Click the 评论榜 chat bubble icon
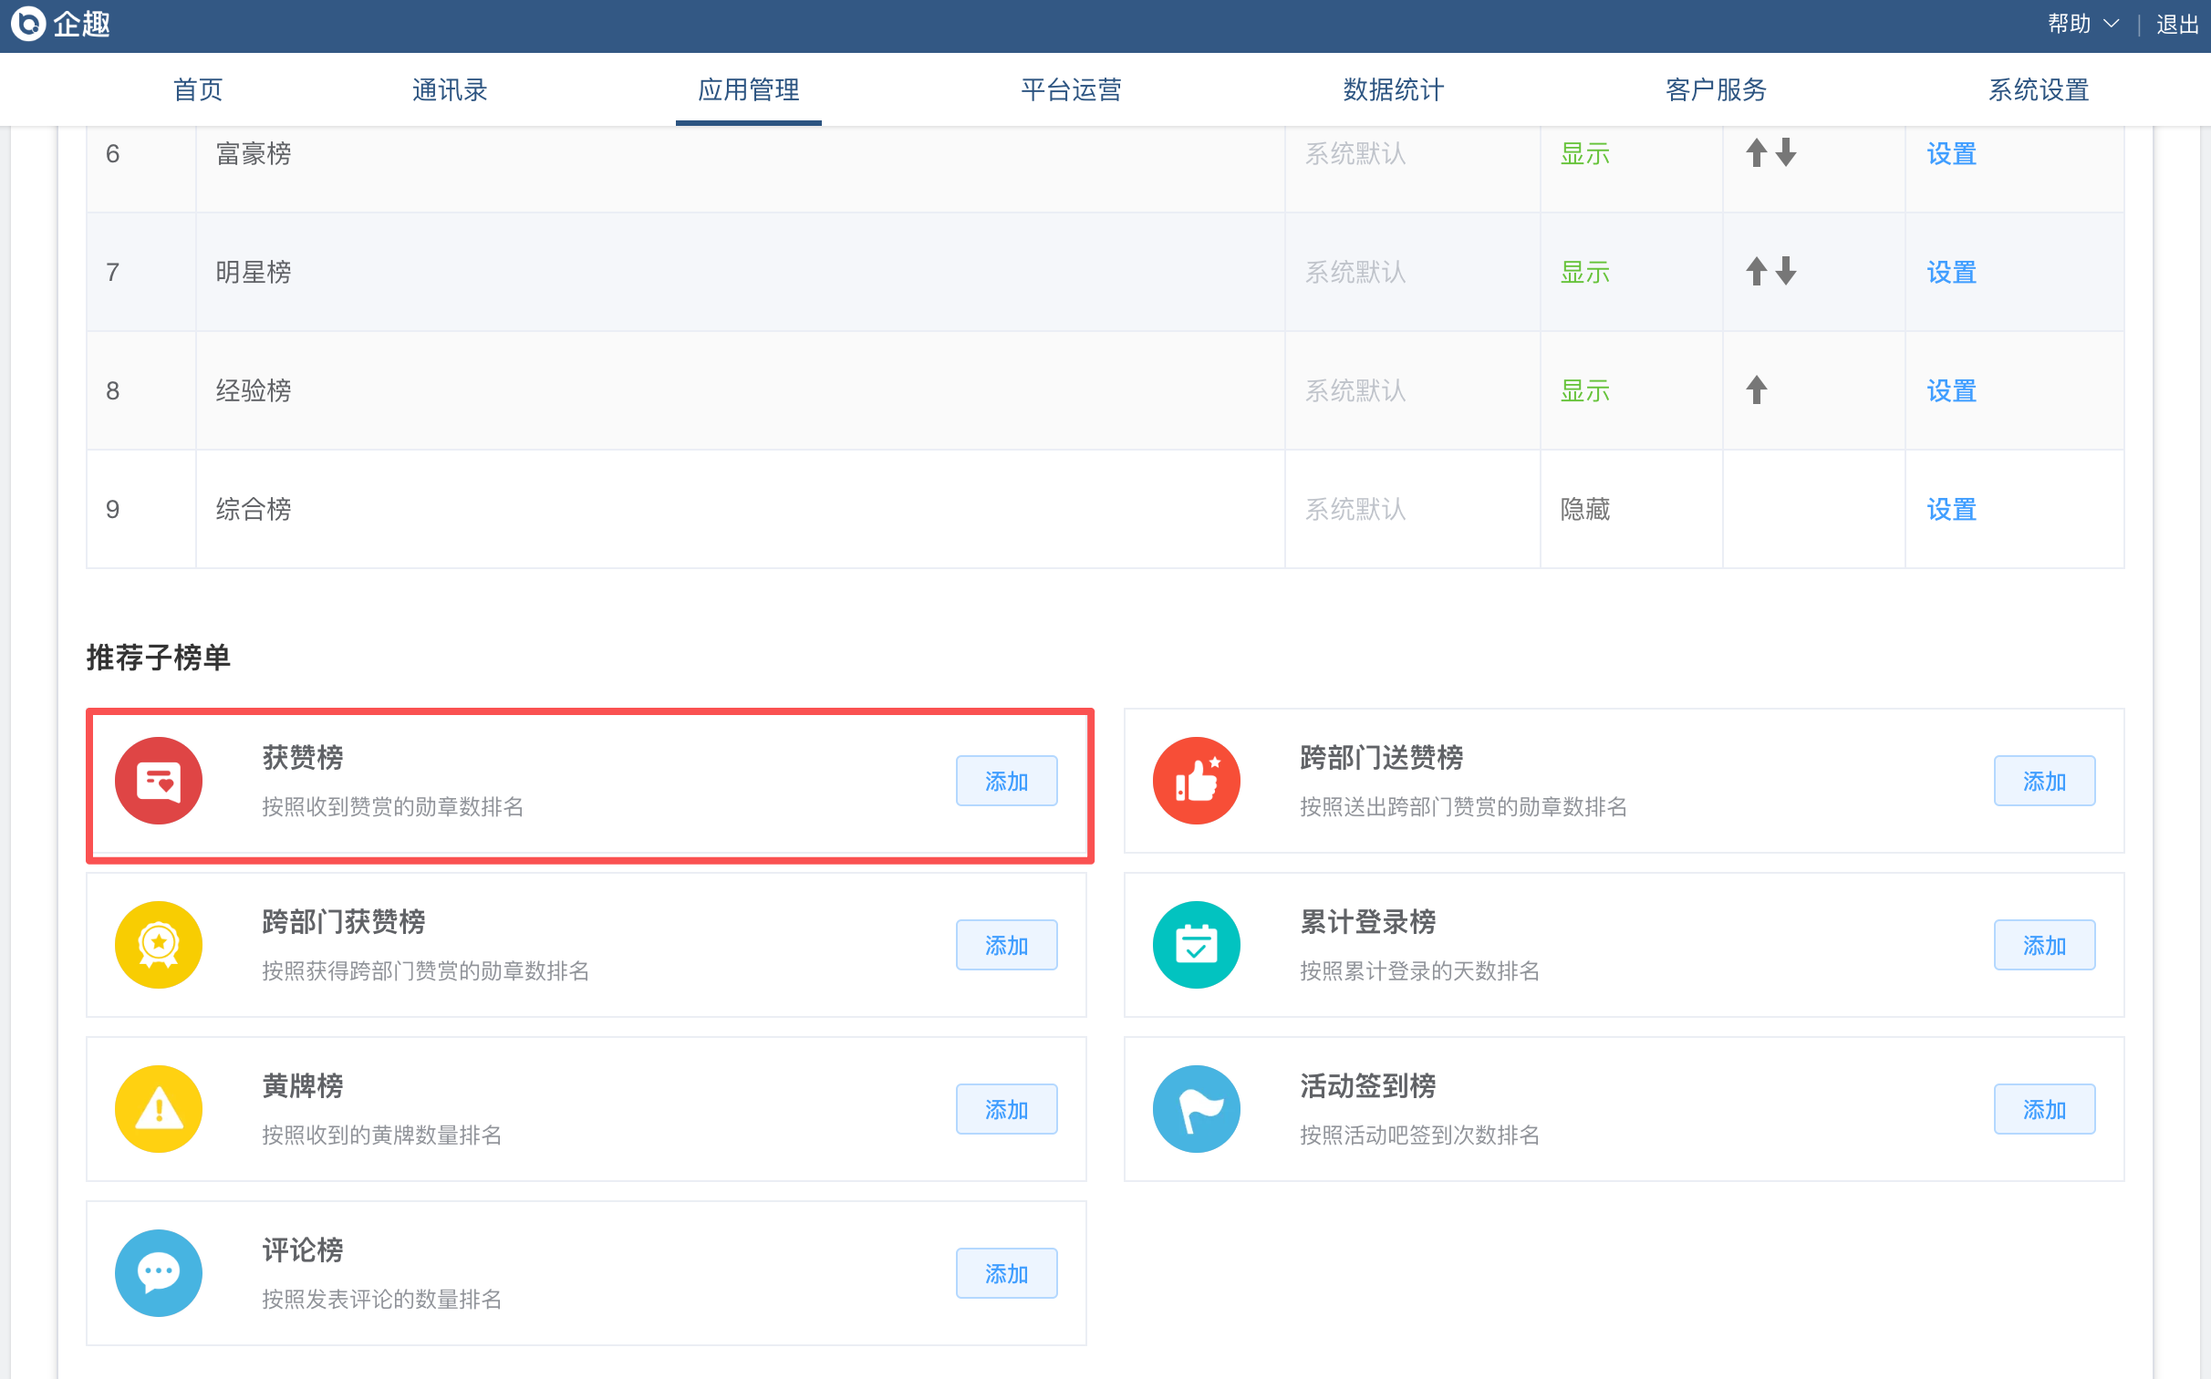The image size is (2211, 1379). coord(159,1273)
